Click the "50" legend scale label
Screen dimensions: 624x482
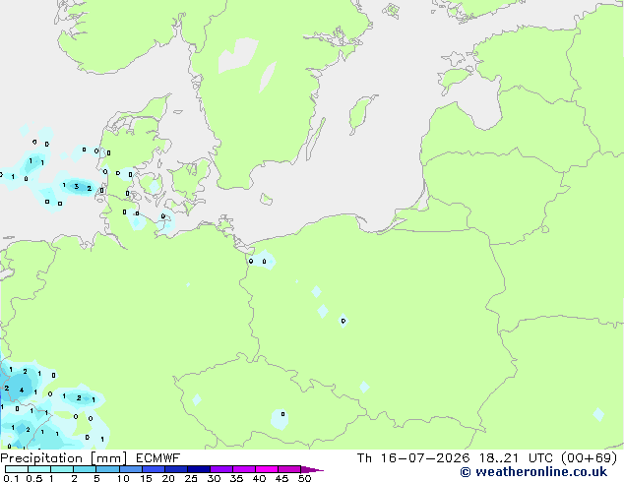click(x=304, y=478)
